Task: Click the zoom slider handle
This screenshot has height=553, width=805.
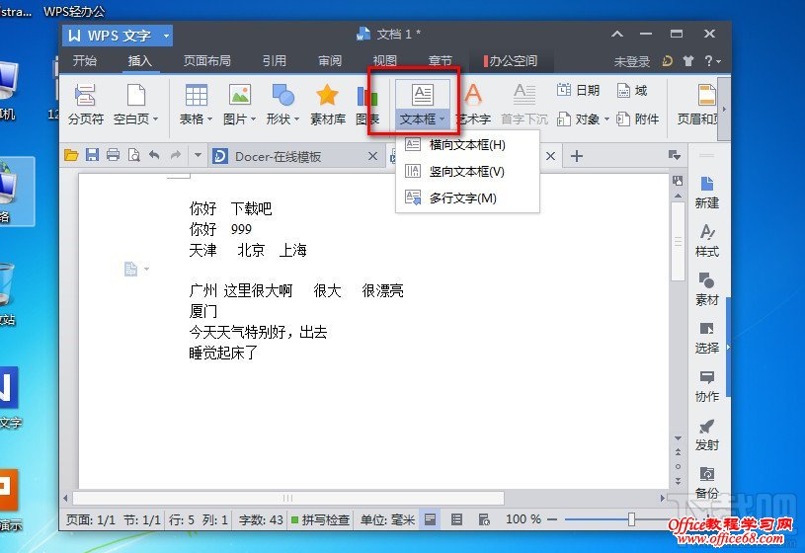Action: pyautogui.click(x=631, y=518)
